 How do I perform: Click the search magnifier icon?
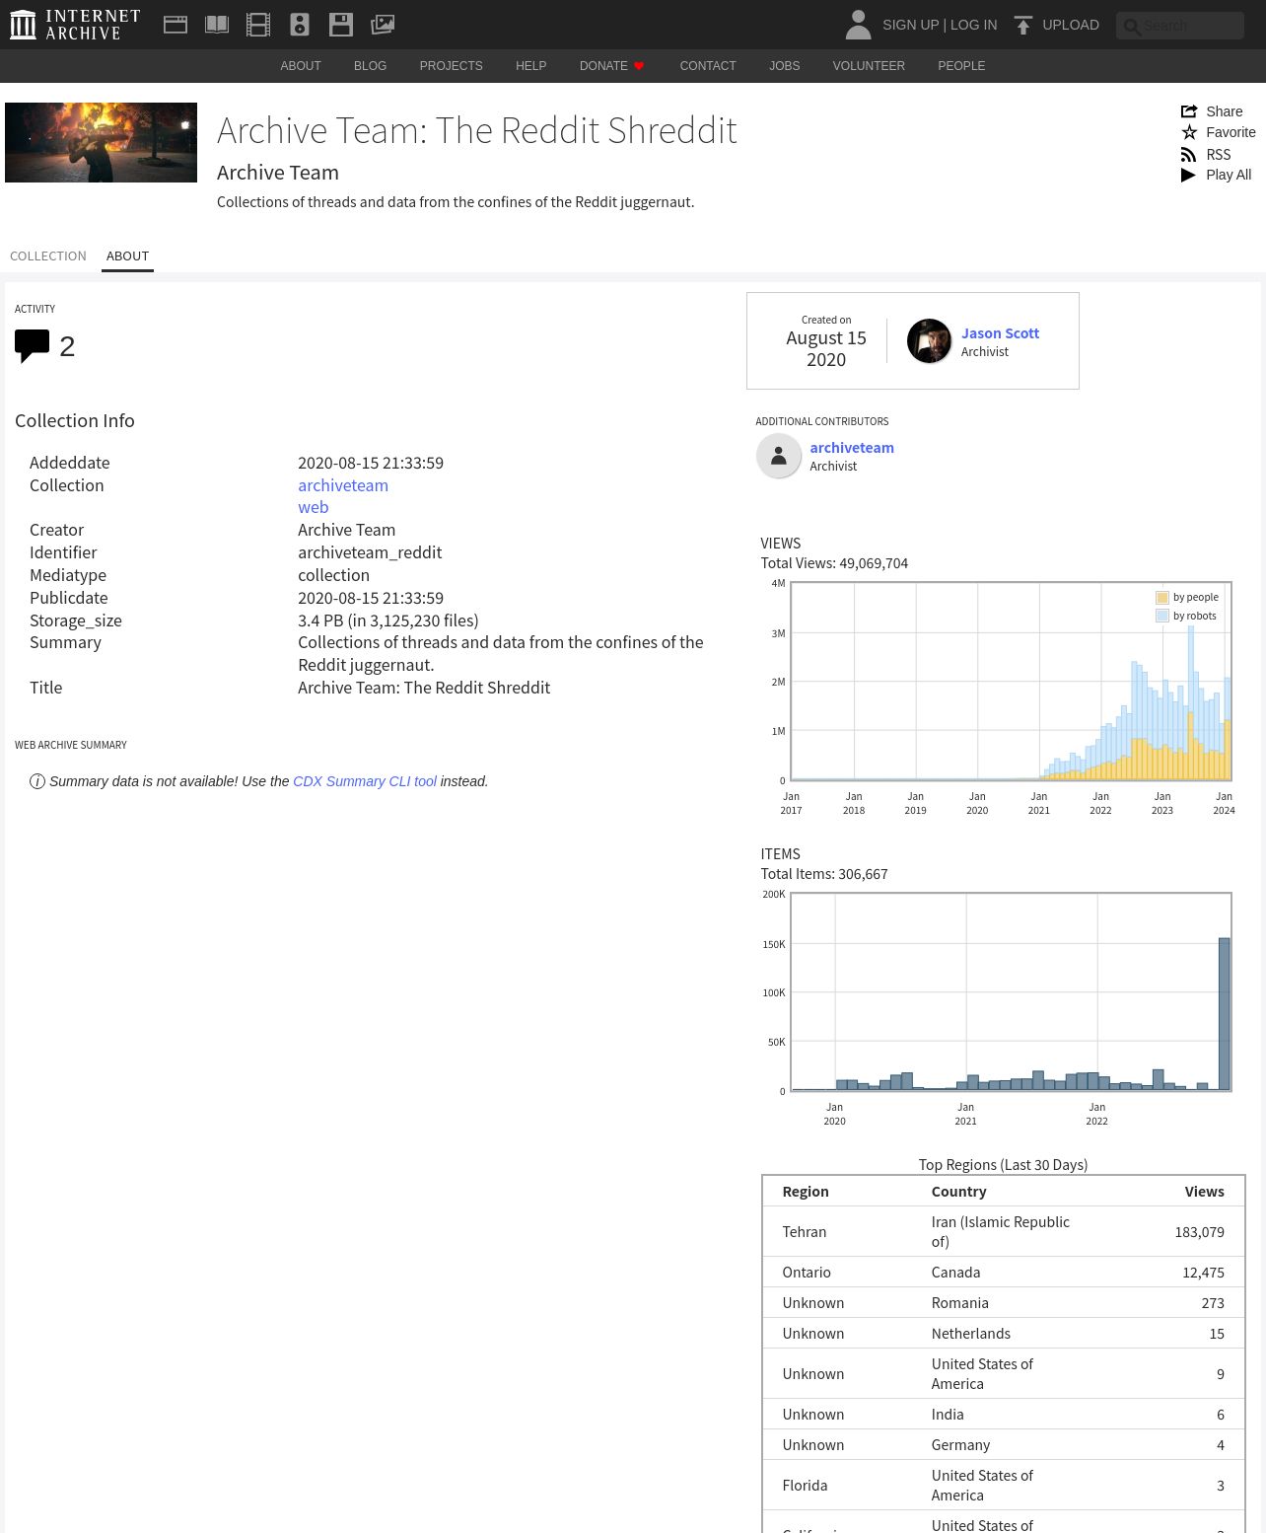point(1132,27)
